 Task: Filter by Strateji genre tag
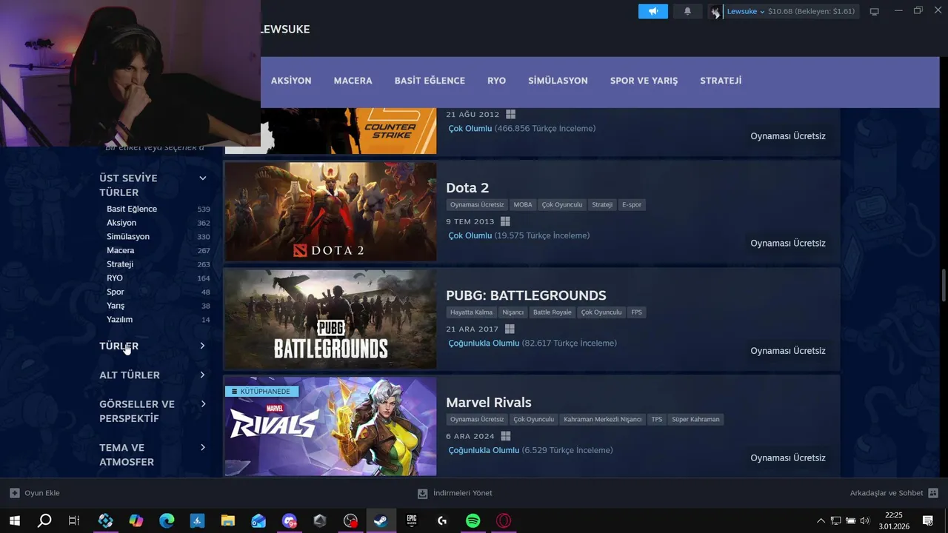tap(120, 264)
